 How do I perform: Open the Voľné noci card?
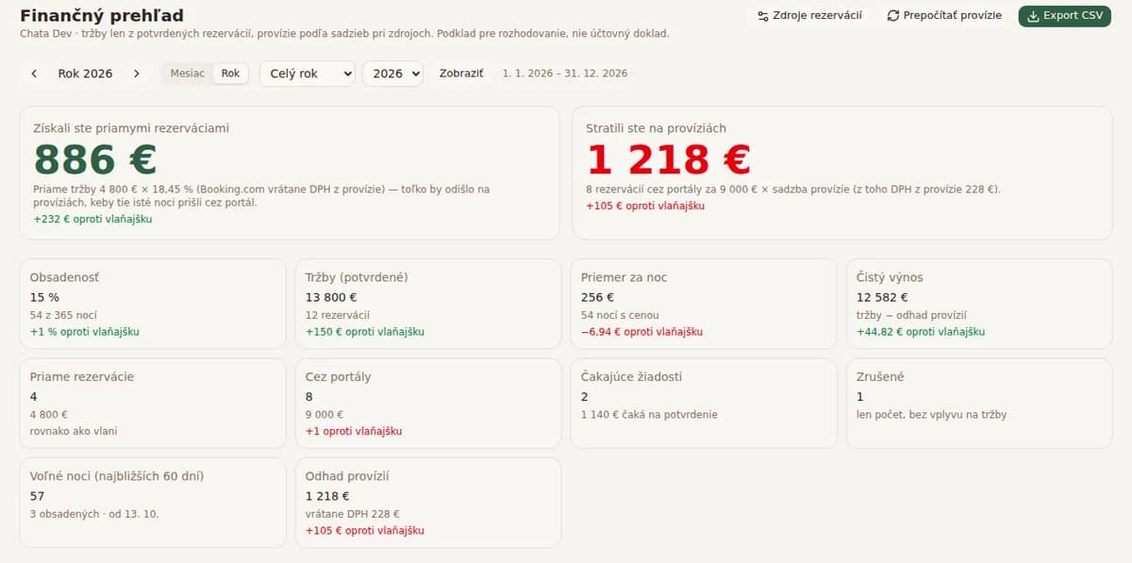tap(152, 503)
